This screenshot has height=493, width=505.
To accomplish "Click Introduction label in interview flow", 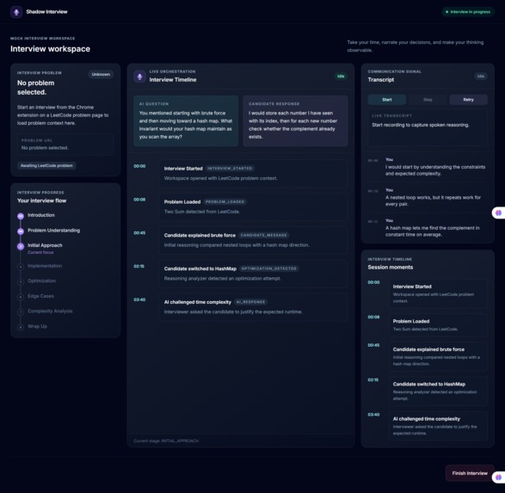I will (x=41, y=215).
